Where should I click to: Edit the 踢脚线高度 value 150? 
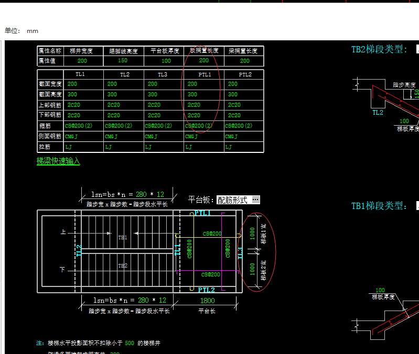(x=123, y=61)
